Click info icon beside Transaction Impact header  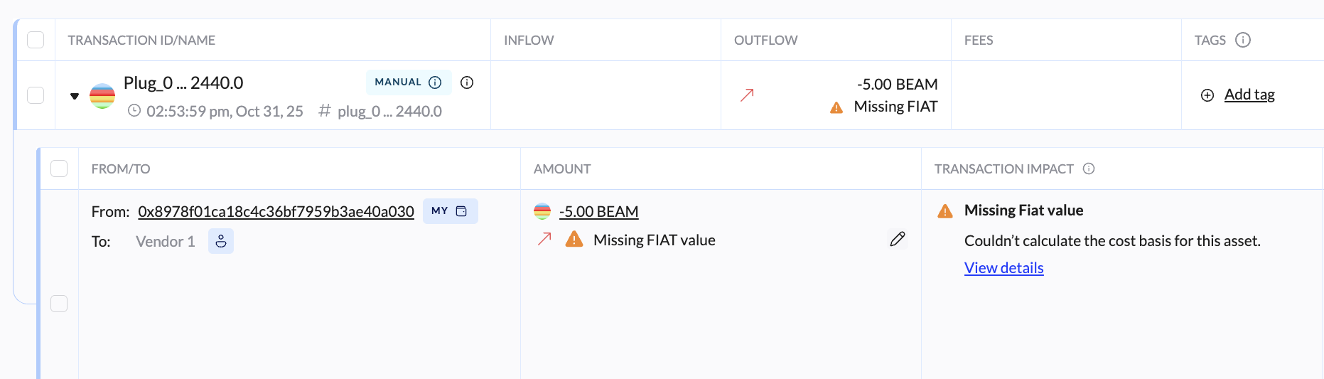(1089, 169)
